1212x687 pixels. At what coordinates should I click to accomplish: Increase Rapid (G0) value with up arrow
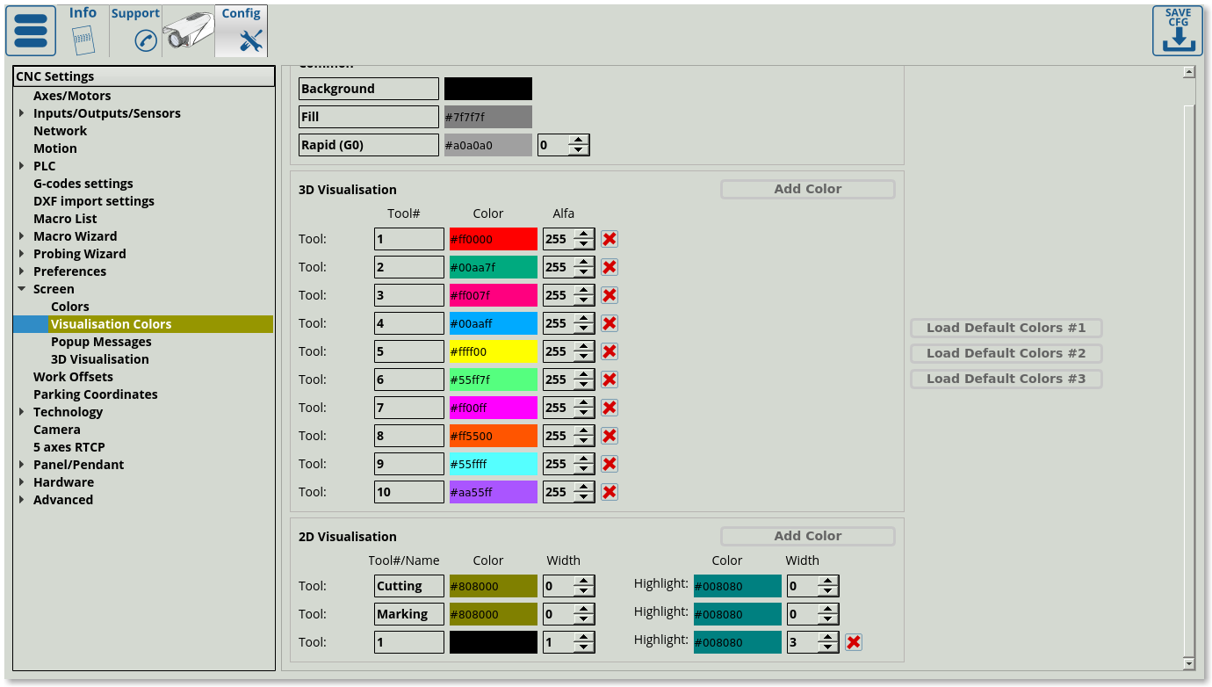578,140
